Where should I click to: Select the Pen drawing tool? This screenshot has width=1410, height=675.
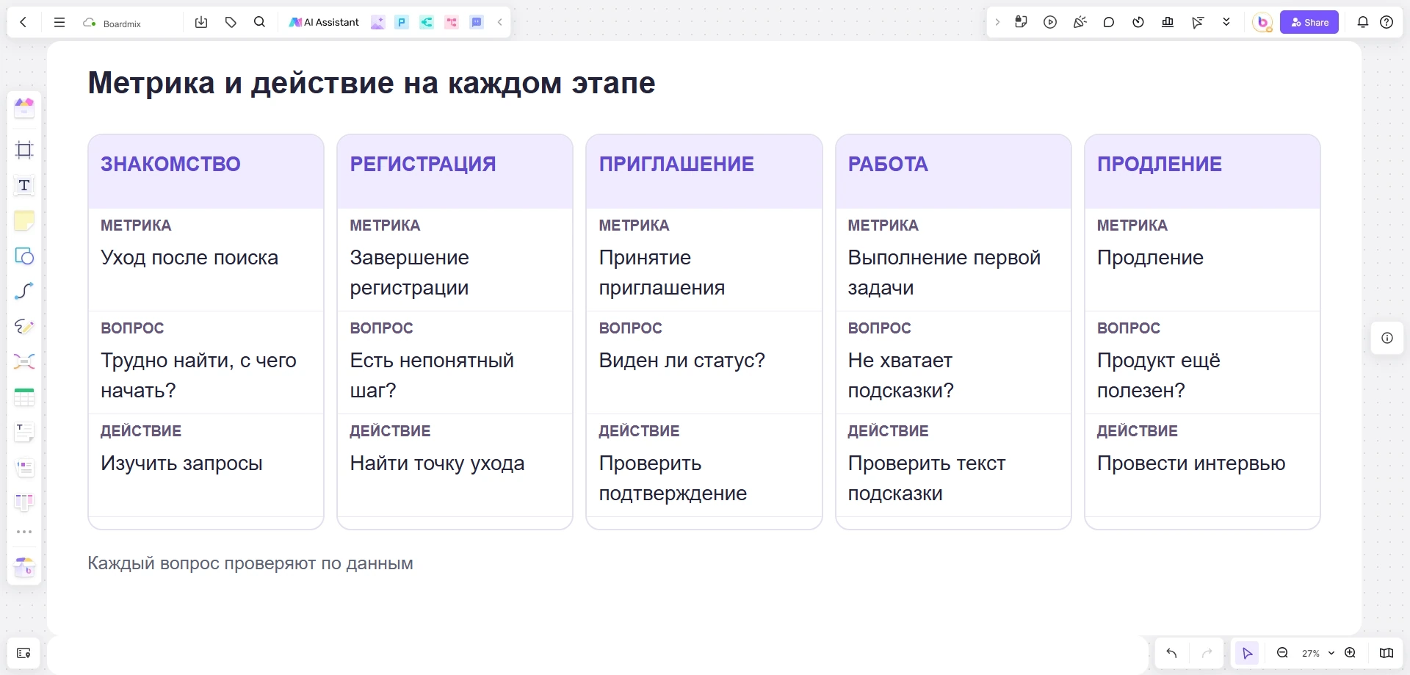24,326
